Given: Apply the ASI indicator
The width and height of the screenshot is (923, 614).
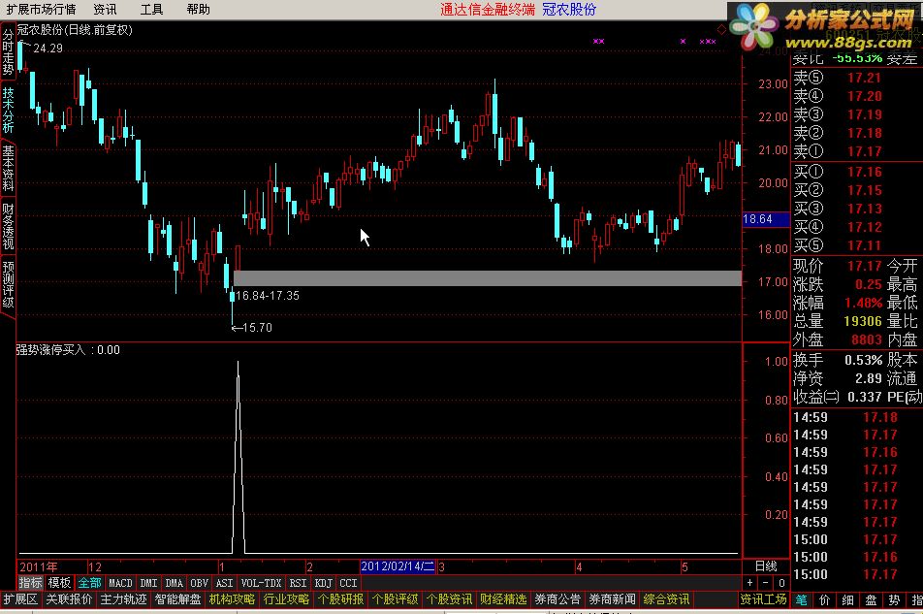Looking at the screenshot, I should [x=224, y=583].
